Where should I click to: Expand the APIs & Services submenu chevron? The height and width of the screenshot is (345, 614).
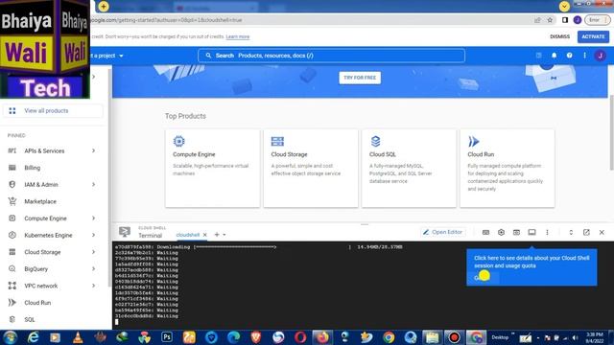point(93,150)
